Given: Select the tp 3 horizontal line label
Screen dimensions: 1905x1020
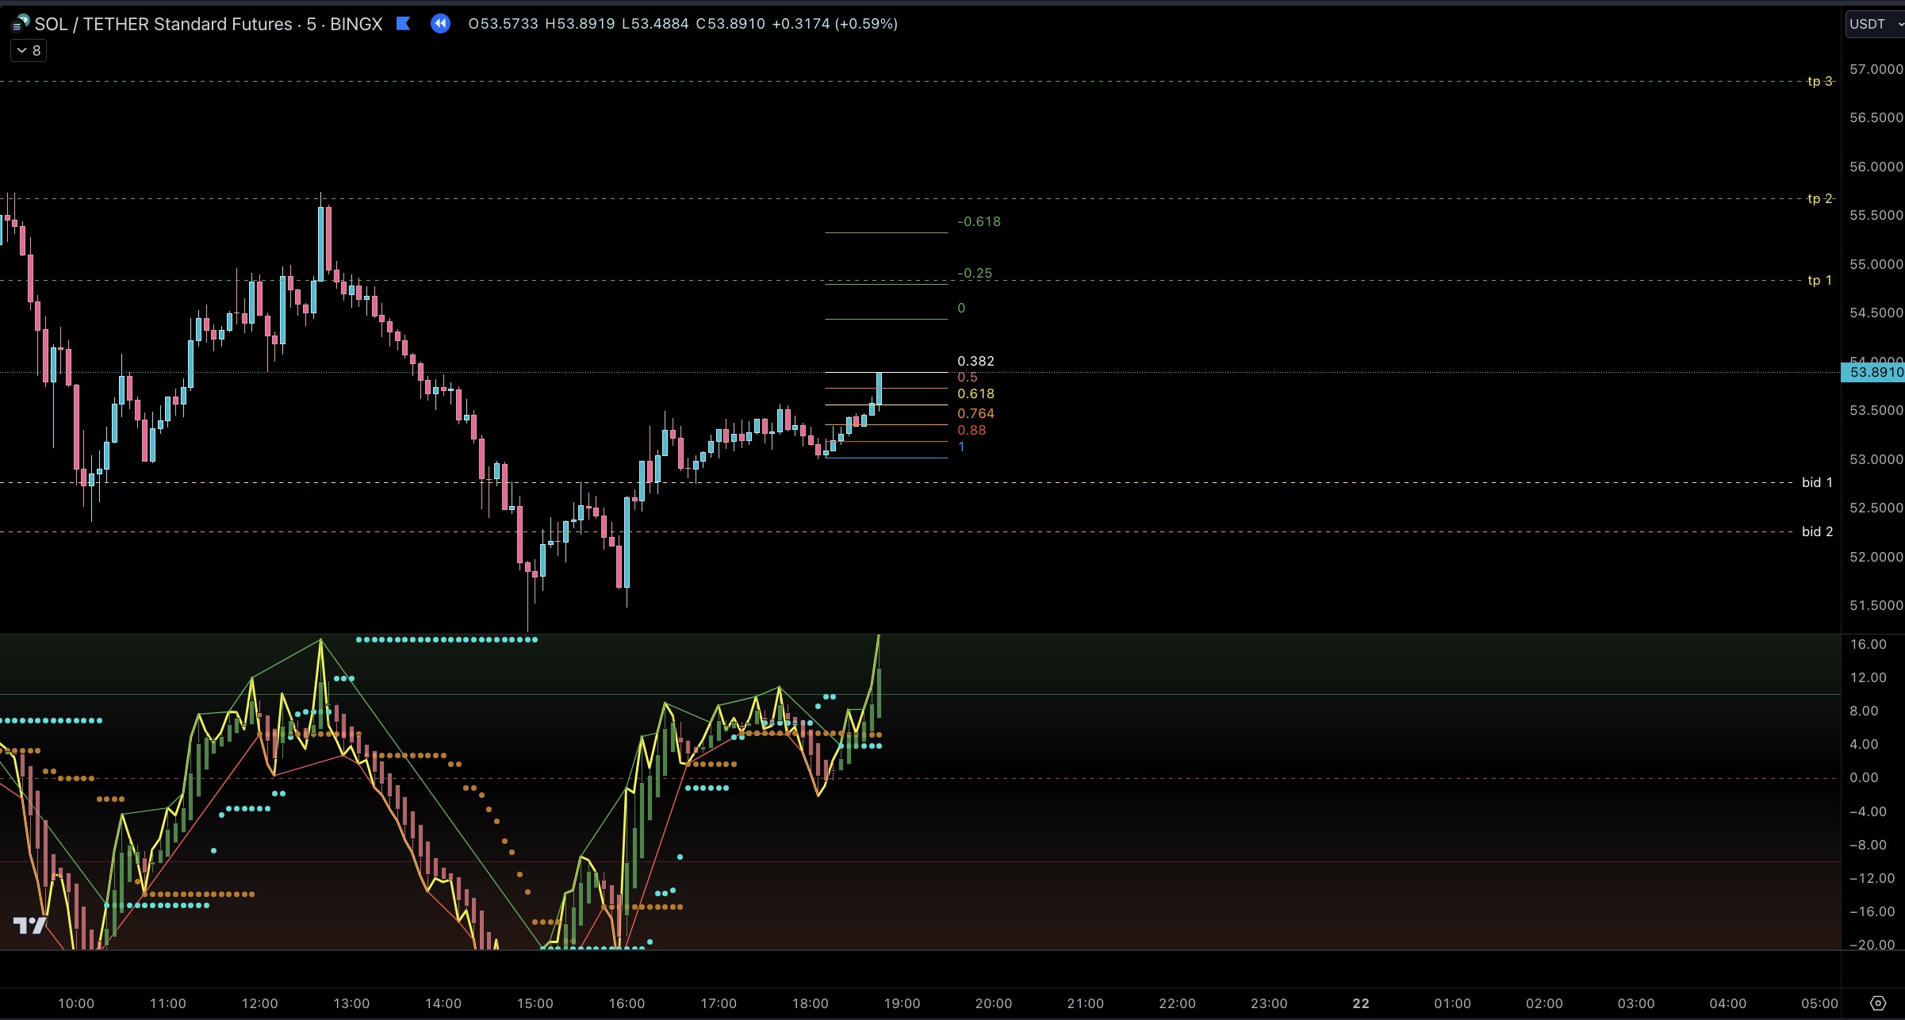Looking at the screenshot, I should click(x=1819, y=81).
